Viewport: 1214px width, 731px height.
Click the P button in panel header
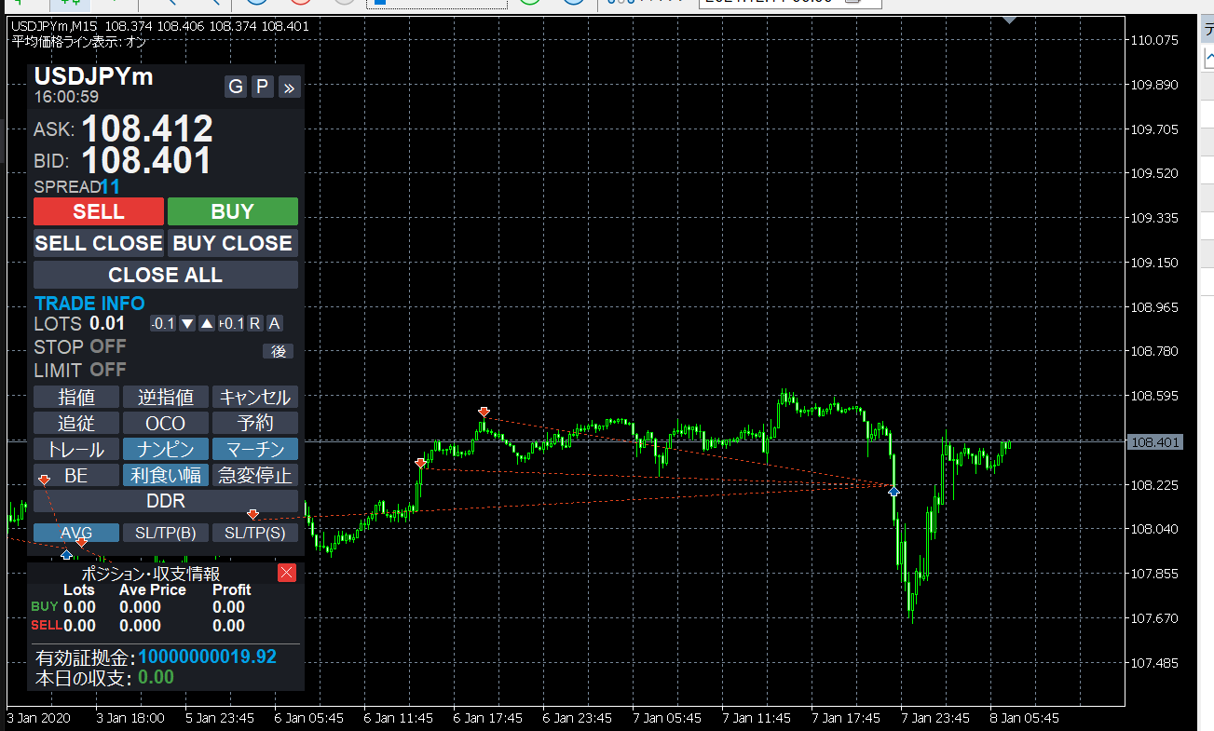(x=263, y=87)
